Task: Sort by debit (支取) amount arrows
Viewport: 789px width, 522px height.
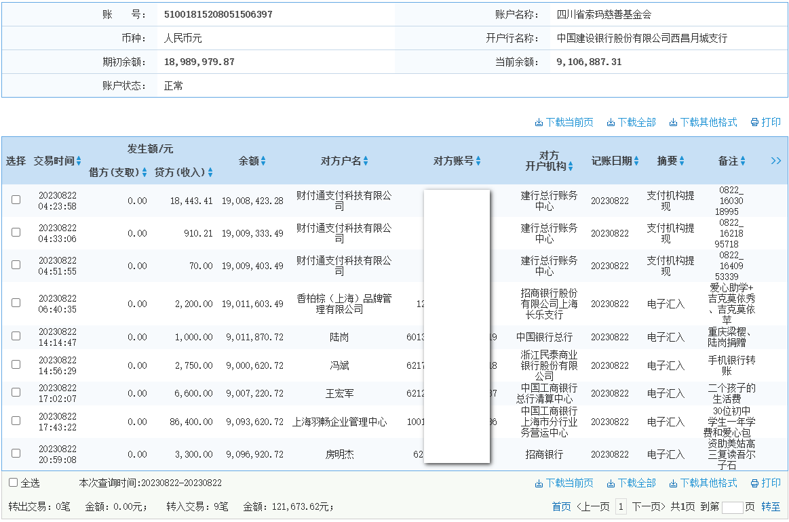Action: pos(145,172)
